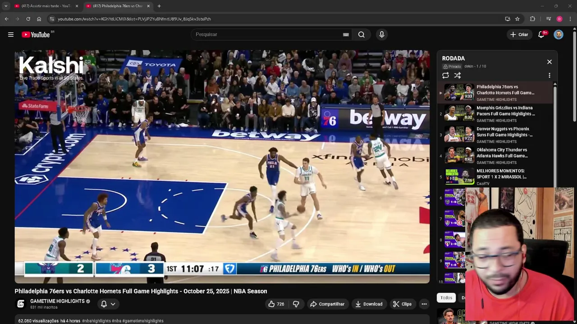Click the video title text
This screenshot has width=577, height=324.
point(141,291)
